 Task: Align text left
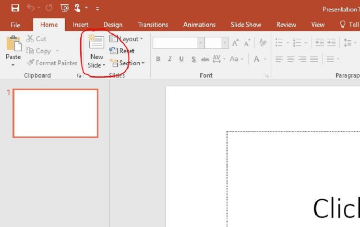tap(279, 59)
